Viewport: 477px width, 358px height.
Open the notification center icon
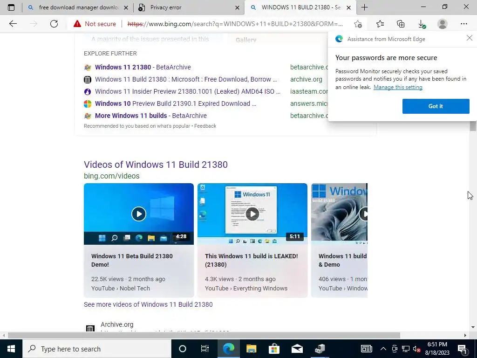tap(462, 349)
